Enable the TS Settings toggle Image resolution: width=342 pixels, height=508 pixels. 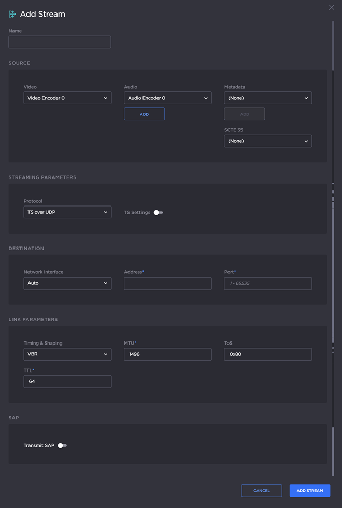pyautogui.click(x=158, y=212)
